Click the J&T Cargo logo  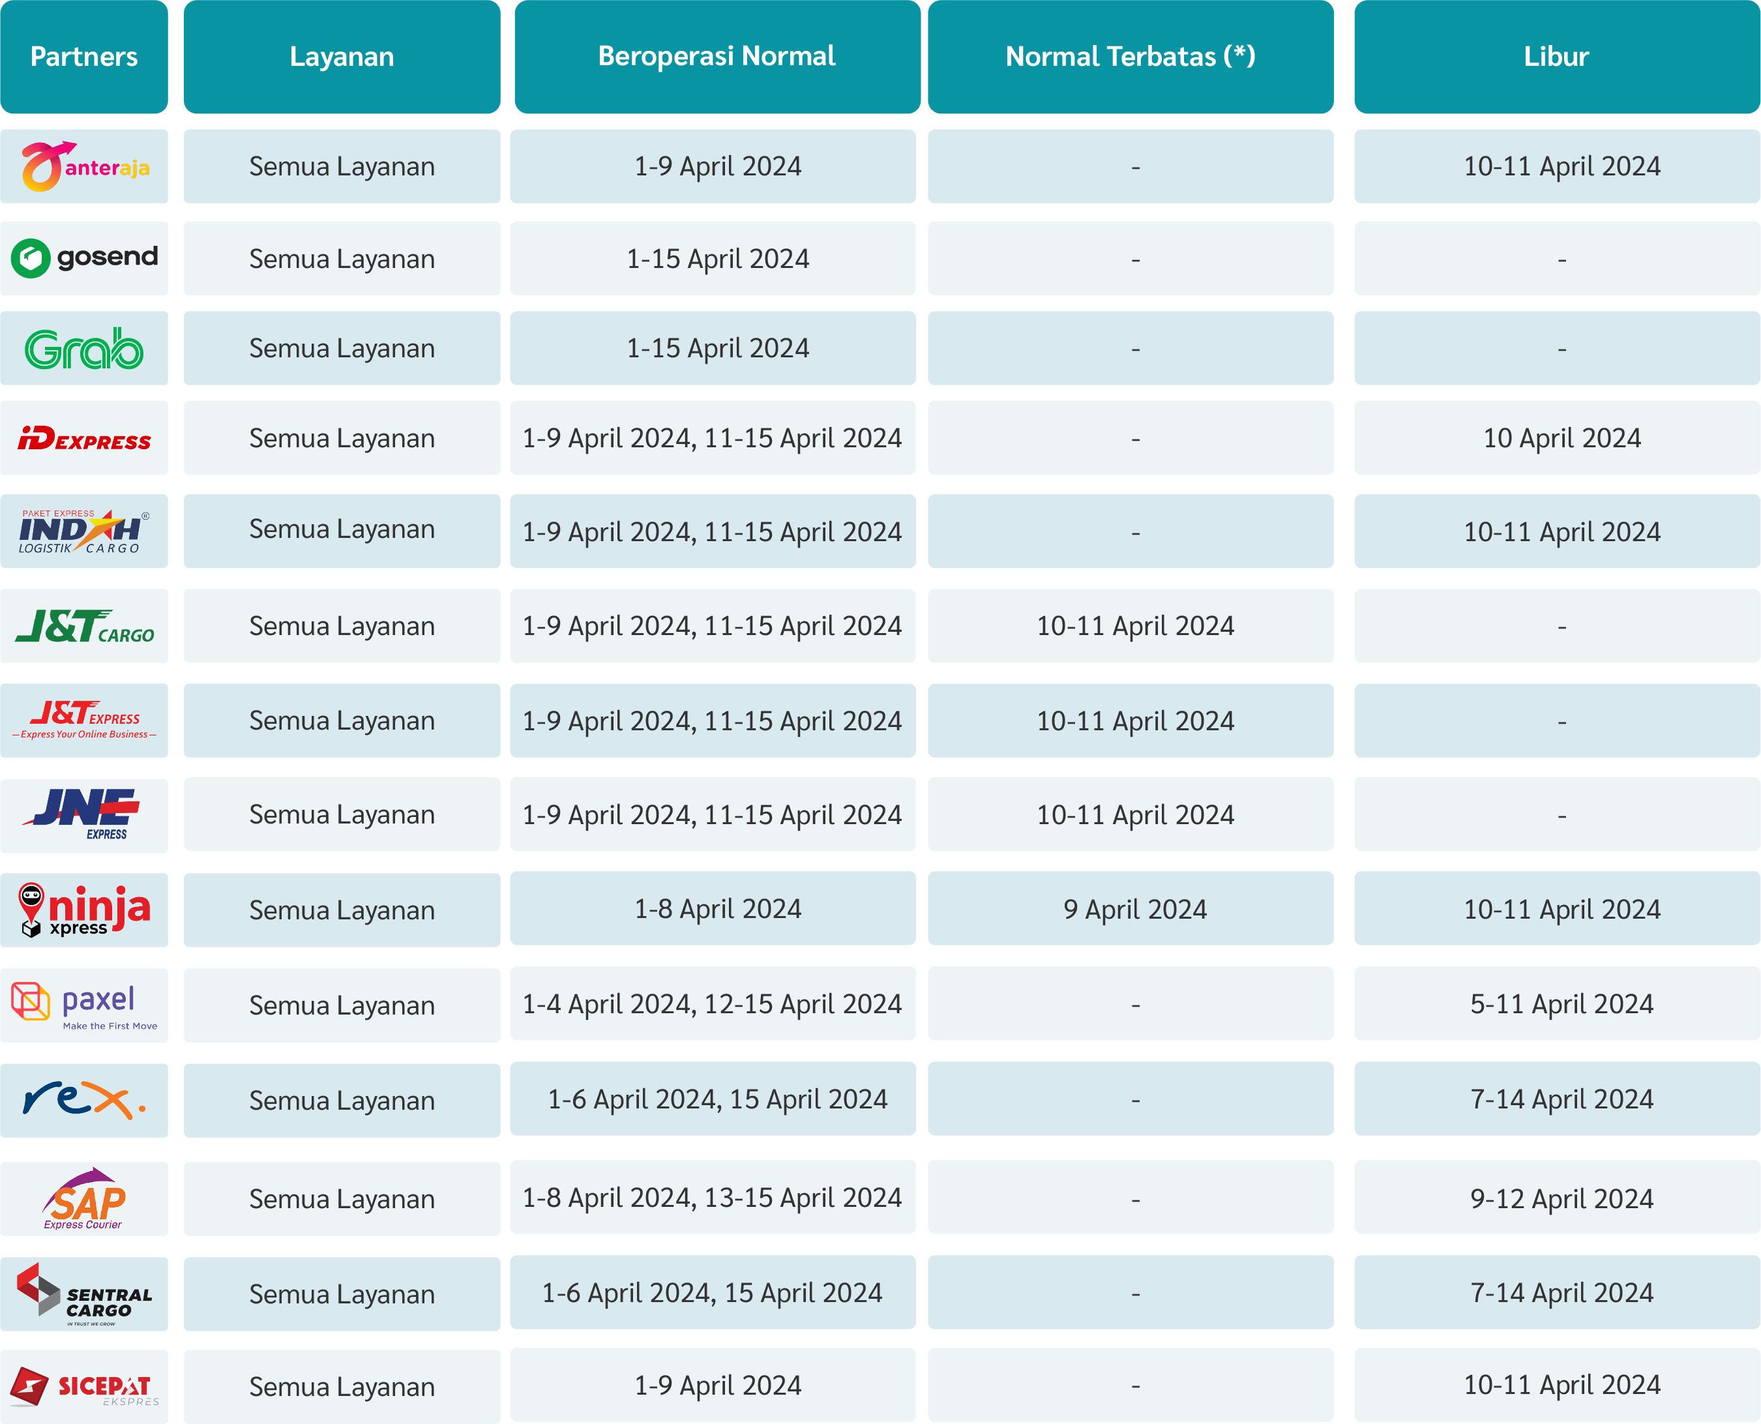point(83,626)
